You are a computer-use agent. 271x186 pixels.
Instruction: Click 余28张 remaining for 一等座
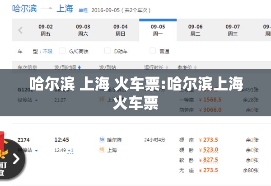click(251, 100)
